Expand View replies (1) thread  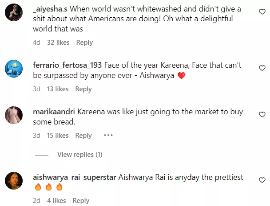click(x=79, y=155)
